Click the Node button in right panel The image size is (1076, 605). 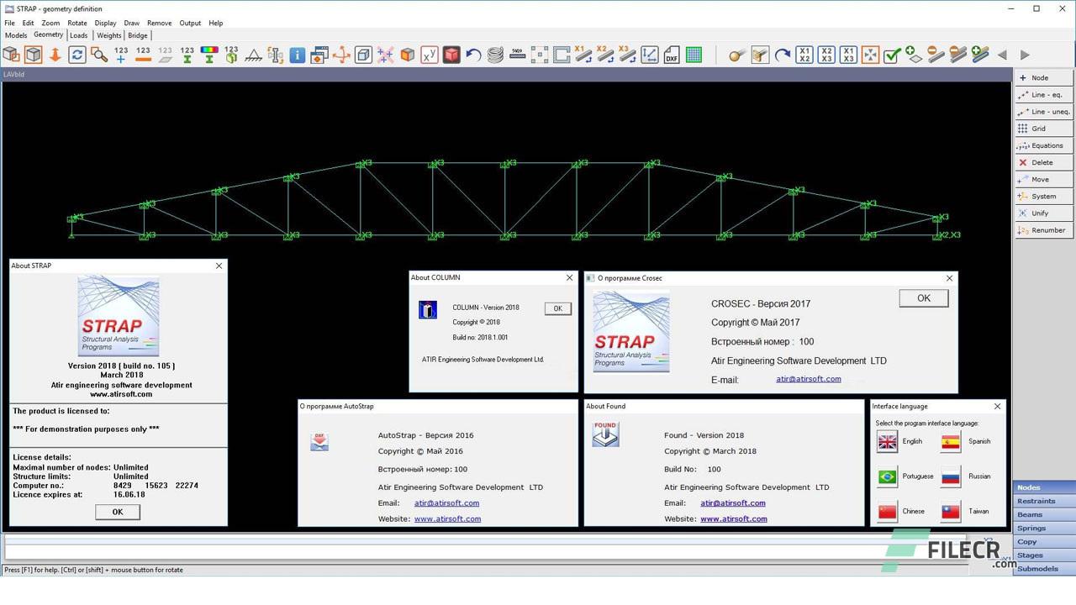(x=1044, y=77)
